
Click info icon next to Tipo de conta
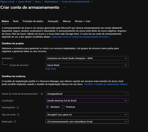(18, 115)
